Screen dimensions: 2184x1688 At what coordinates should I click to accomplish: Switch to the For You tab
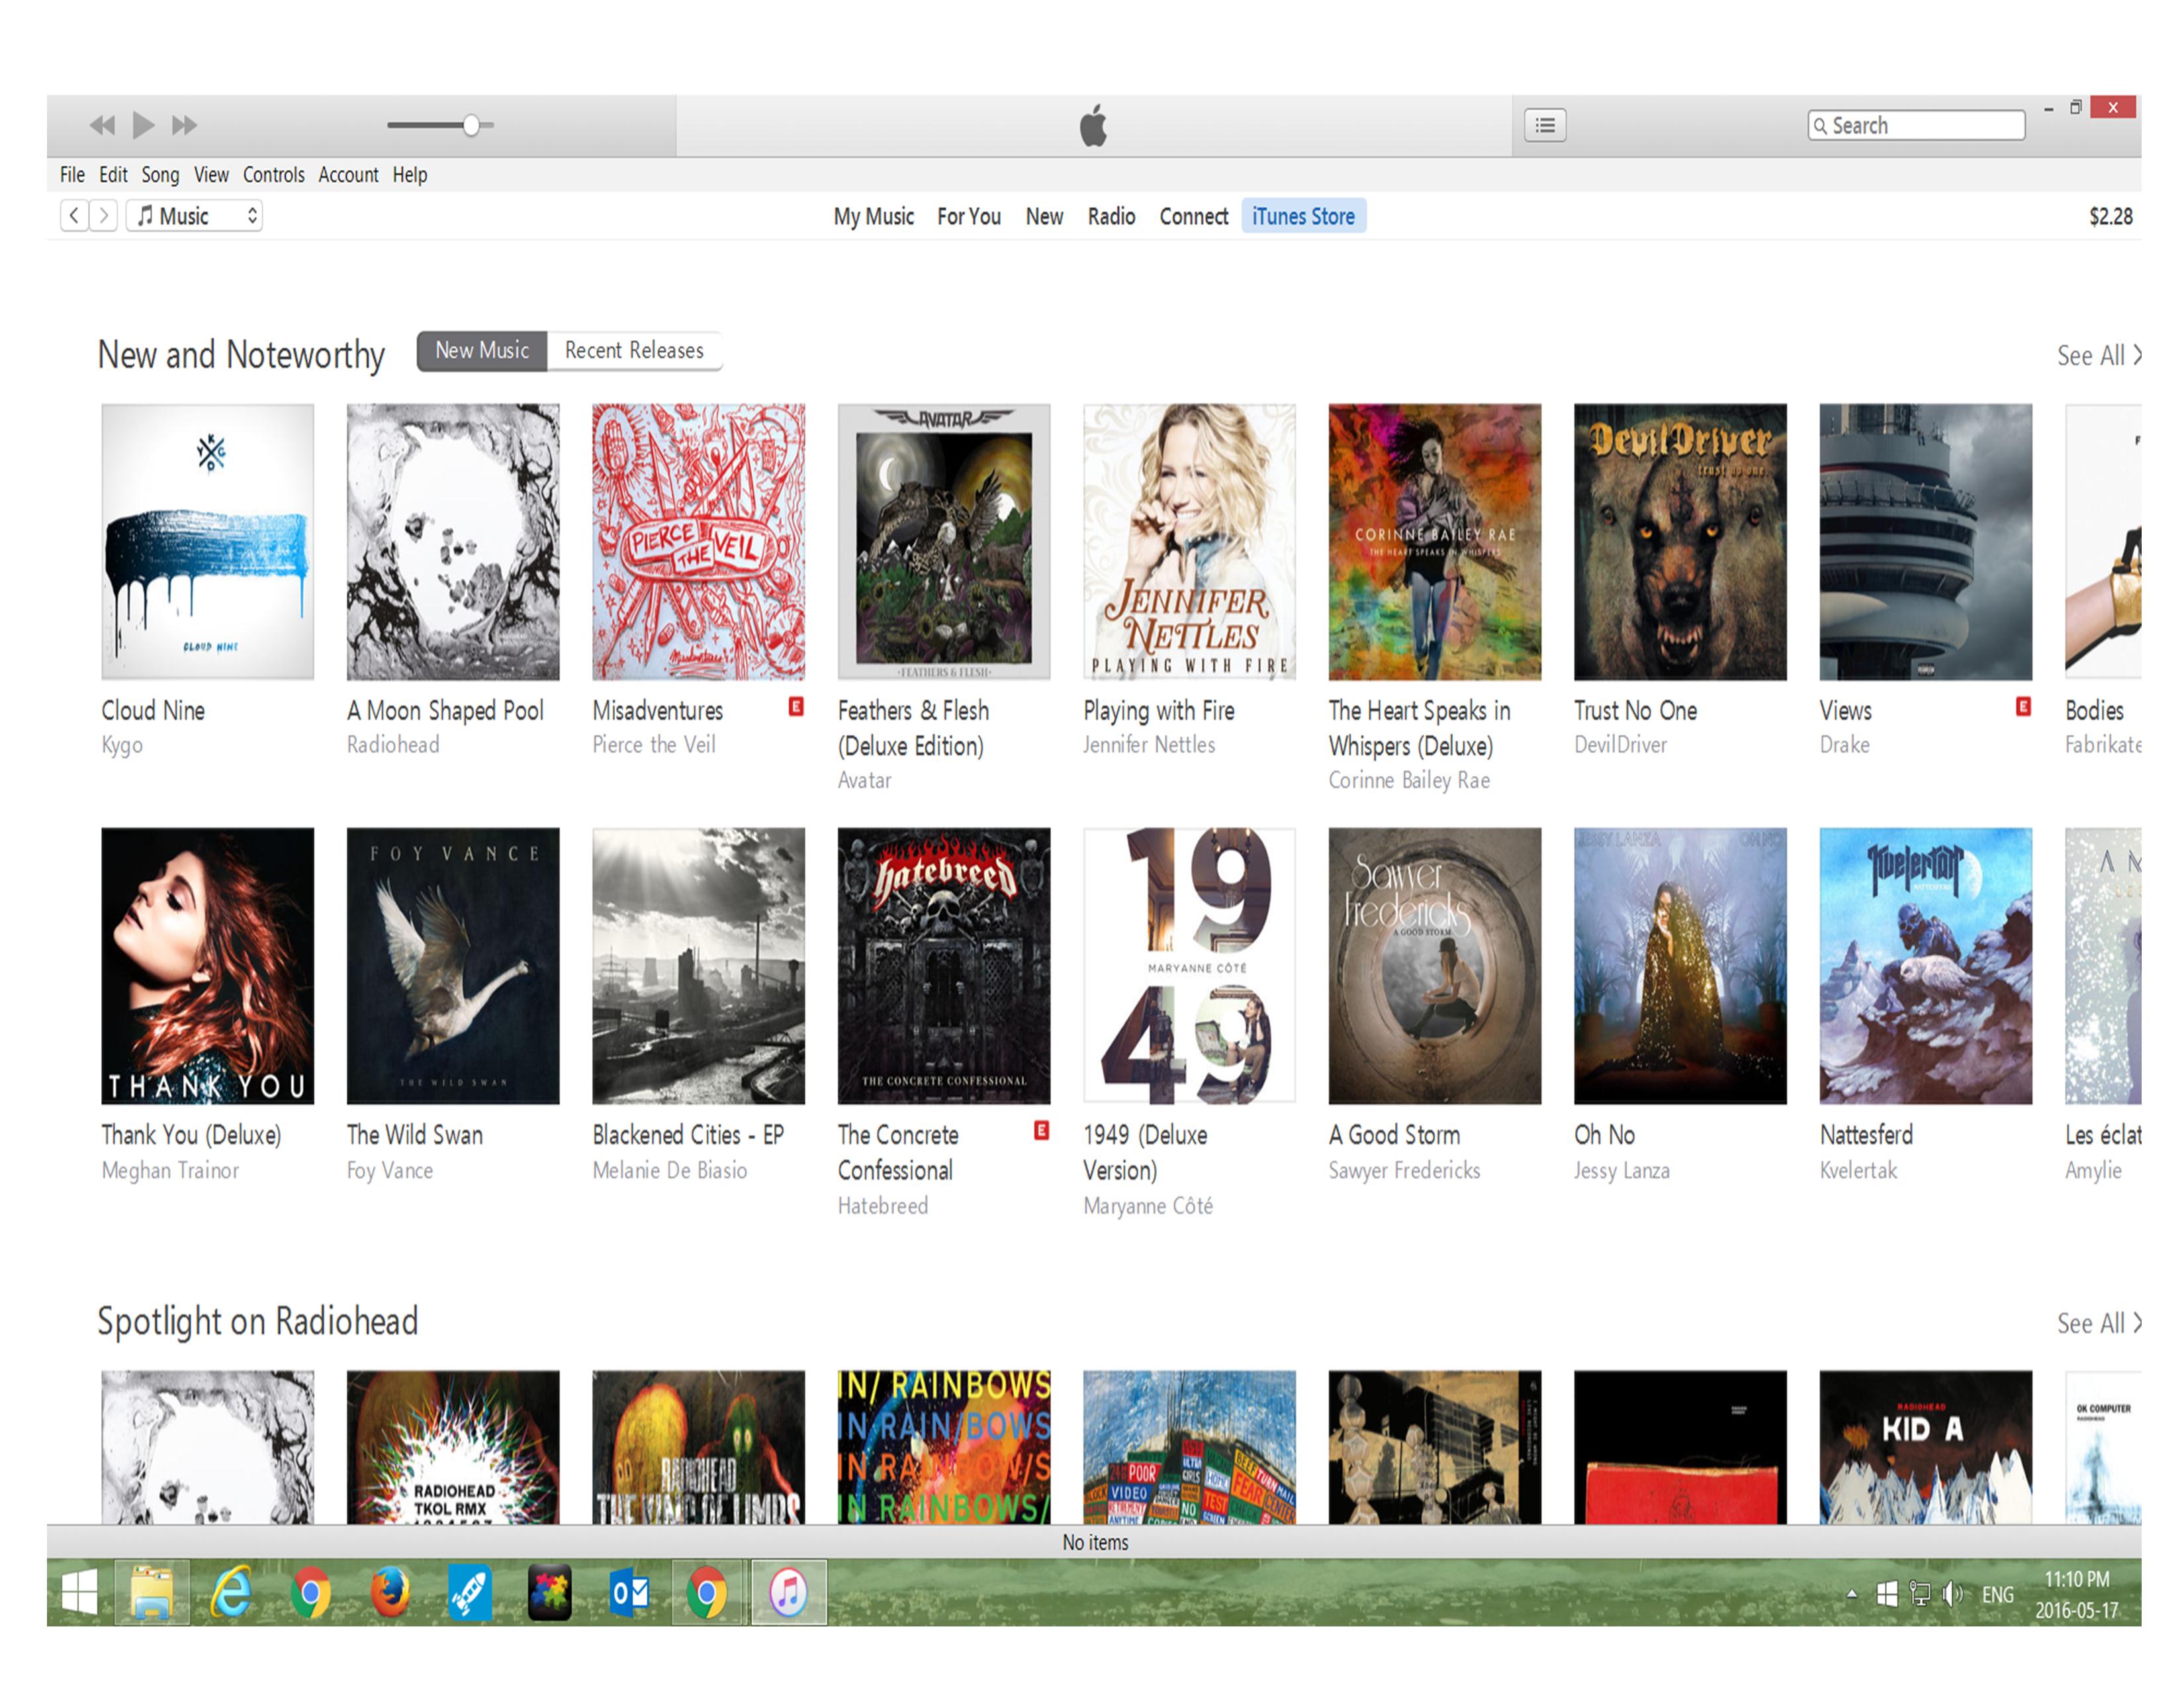point(968,217)
